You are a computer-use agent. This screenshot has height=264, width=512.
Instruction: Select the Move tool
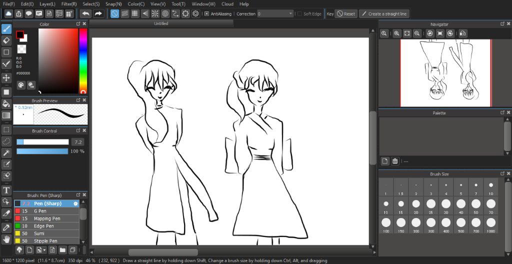point(6,78)
